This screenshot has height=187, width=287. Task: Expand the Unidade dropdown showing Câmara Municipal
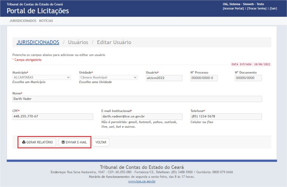coord(108,77)
